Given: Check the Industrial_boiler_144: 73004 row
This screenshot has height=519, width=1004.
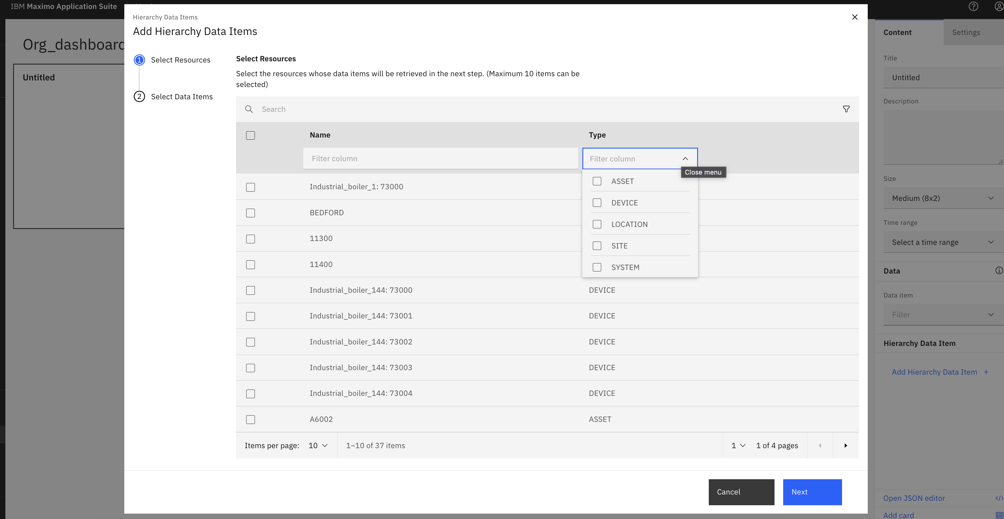Looking at the screenshot, I should coord(251,394).
